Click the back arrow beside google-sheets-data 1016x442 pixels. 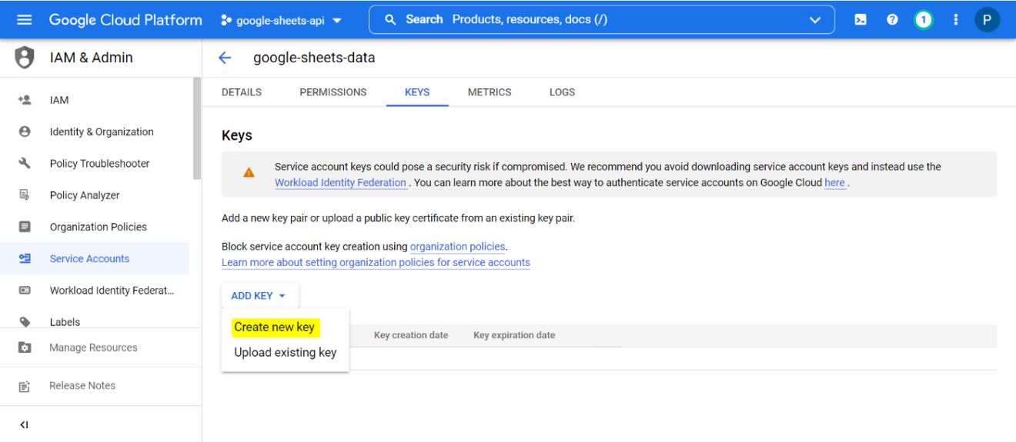coord(225,58)
